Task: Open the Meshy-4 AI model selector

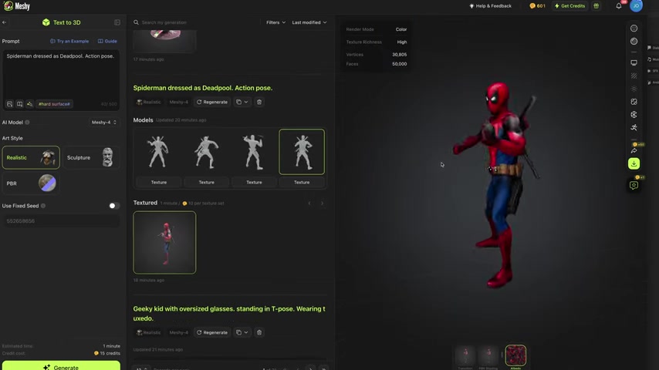Action: coord(104,123)
